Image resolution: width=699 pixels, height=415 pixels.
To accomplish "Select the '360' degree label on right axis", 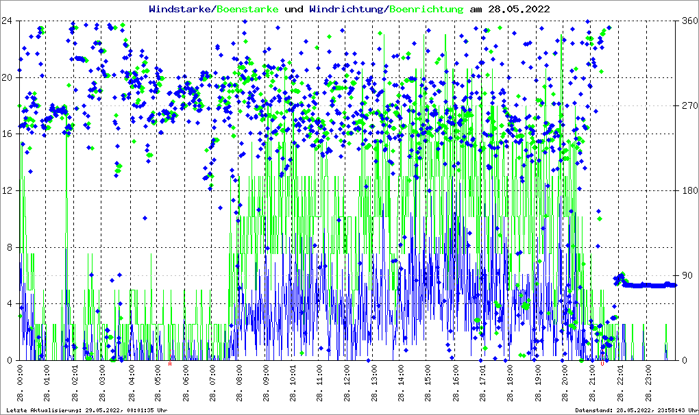I will [689, 21].
